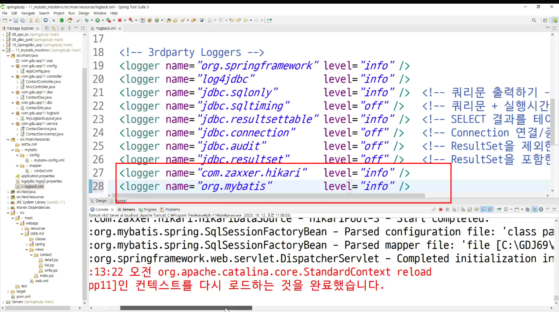Switch to the Problems tab
Image resolution: width=559 pixels, height=312 pixels.
tap(170, 209)
